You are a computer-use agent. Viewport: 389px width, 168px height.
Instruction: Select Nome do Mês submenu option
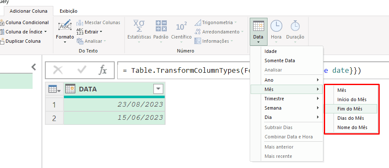[x=351, y=127]
